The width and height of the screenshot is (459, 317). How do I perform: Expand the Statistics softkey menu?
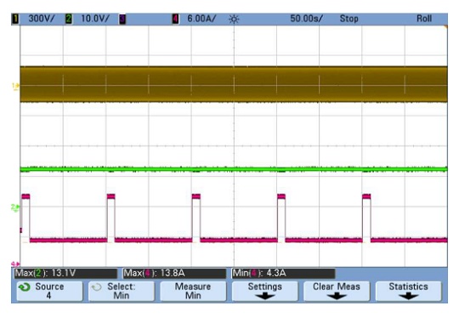pos(408,291)
